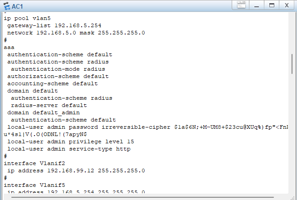Click the "accounting-scheme default" line
297x200 pixels.
(52, 83)
